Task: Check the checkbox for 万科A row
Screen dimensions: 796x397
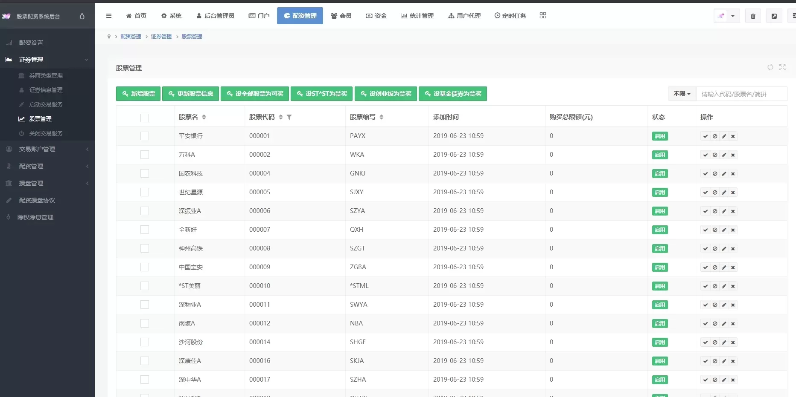Action: click(x=145, y=155)
